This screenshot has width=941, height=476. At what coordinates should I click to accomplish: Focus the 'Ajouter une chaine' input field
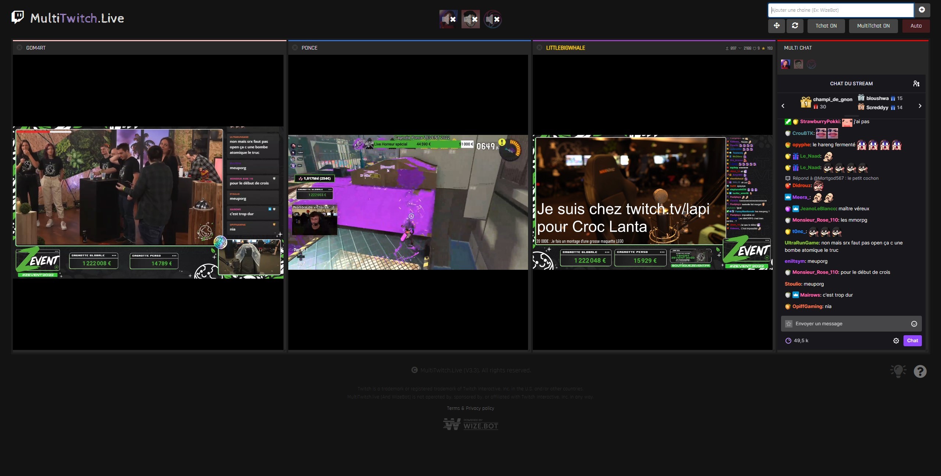841,10
